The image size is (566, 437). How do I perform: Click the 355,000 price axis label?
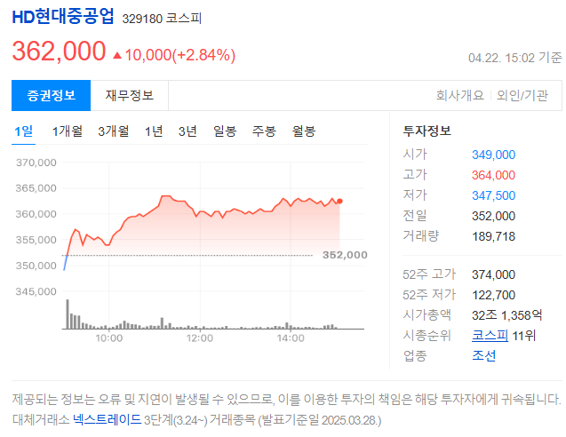36,240
